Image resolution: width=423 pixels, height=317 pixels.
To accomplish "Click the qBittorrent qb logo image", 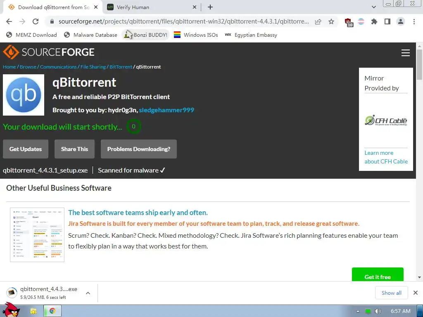I will 24,95.
